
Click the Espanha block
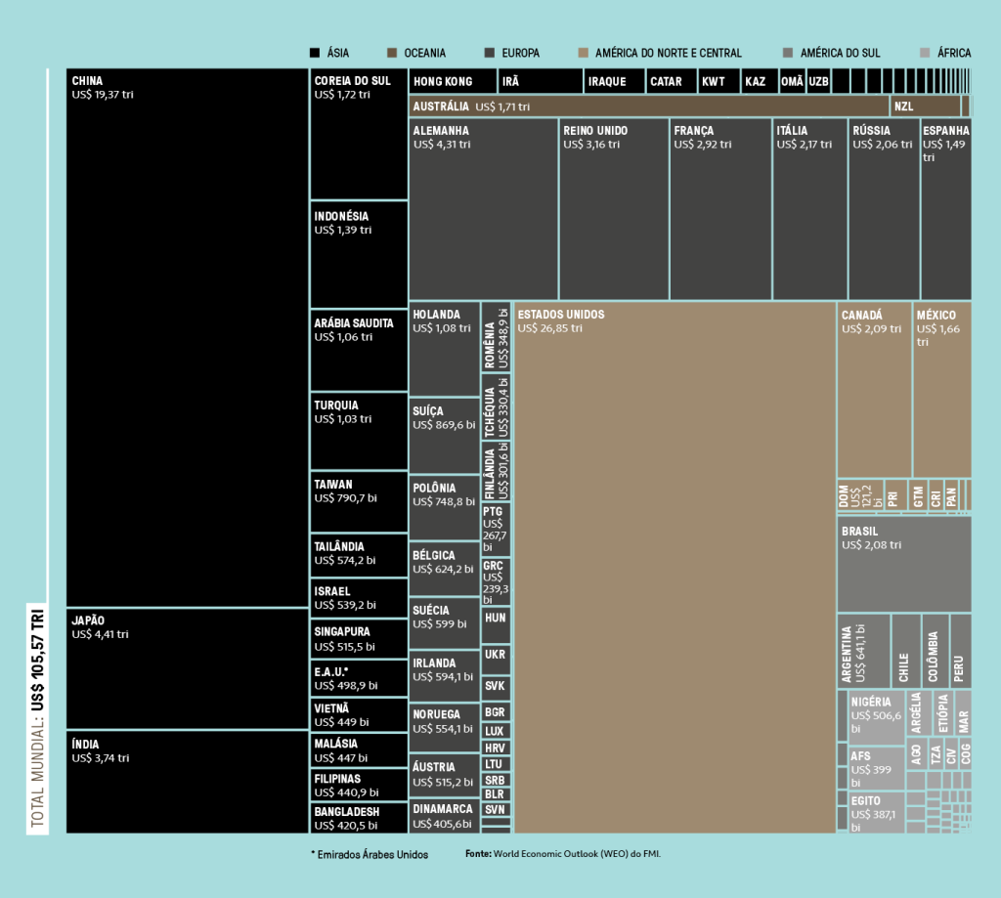(x=945, y=209)
